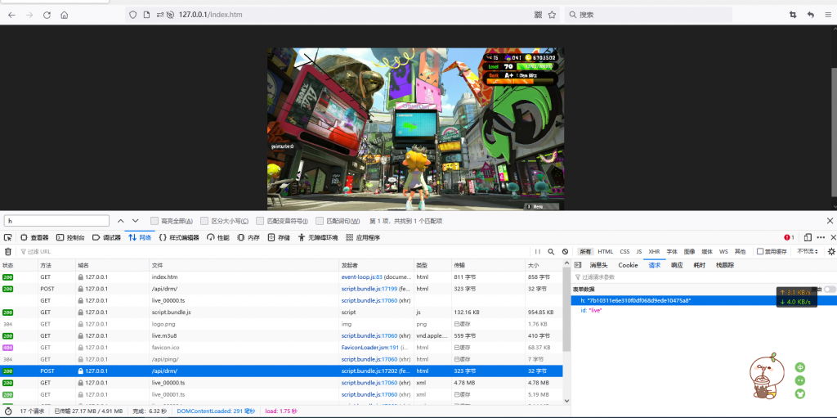Image resolution: width=837 pixels, height=418 pixels.
Task: Open the browser home page icon
Action: pyautogui.click(x=64, y=15)
